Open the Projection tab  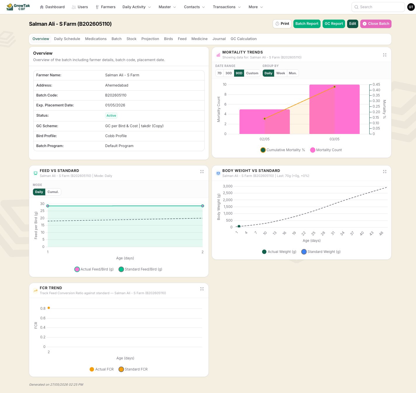pyautogui.click(x=150, y=39)
